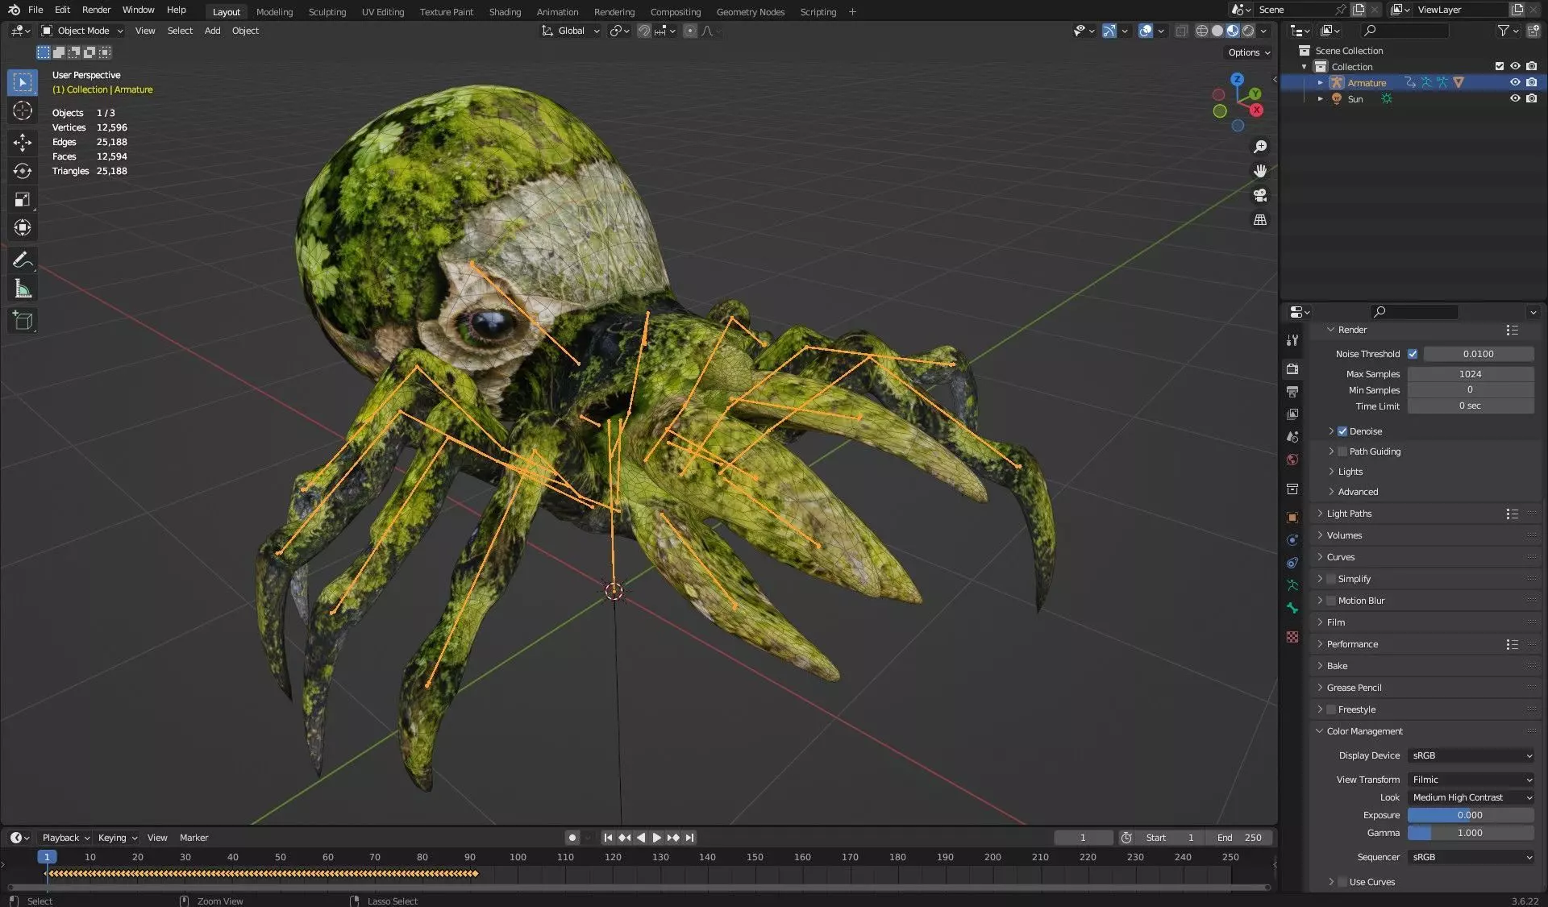The width and height of the screenshot is (1548, 907).
Task: Open the Bone properties tab
Action: pyautogui.click(x=1292, y=608)
